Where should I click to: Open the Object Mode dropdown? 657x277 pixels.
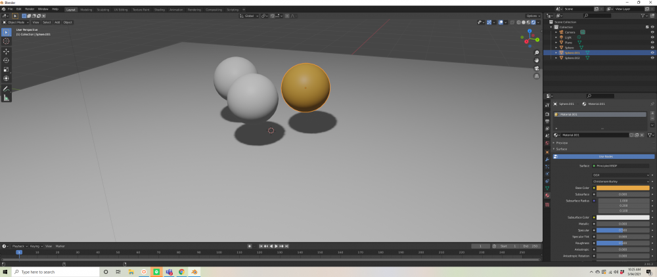[16, 22]
